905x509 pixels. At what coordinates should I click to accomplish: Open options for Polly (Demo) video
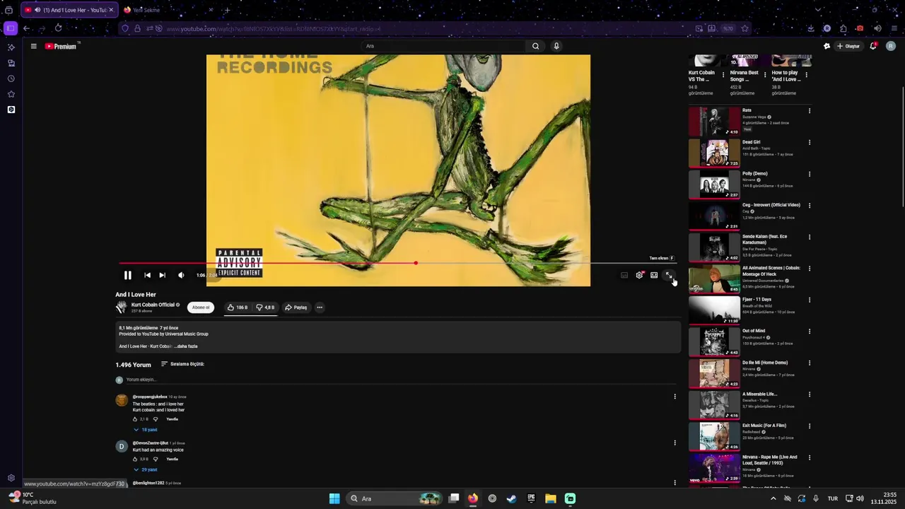810,174
